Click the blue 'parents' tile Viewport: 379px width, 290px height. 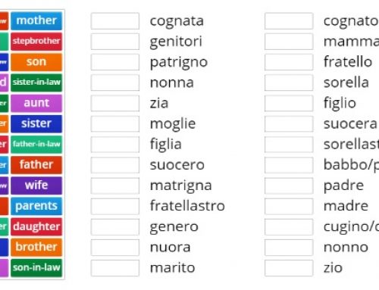pos(36,206)
